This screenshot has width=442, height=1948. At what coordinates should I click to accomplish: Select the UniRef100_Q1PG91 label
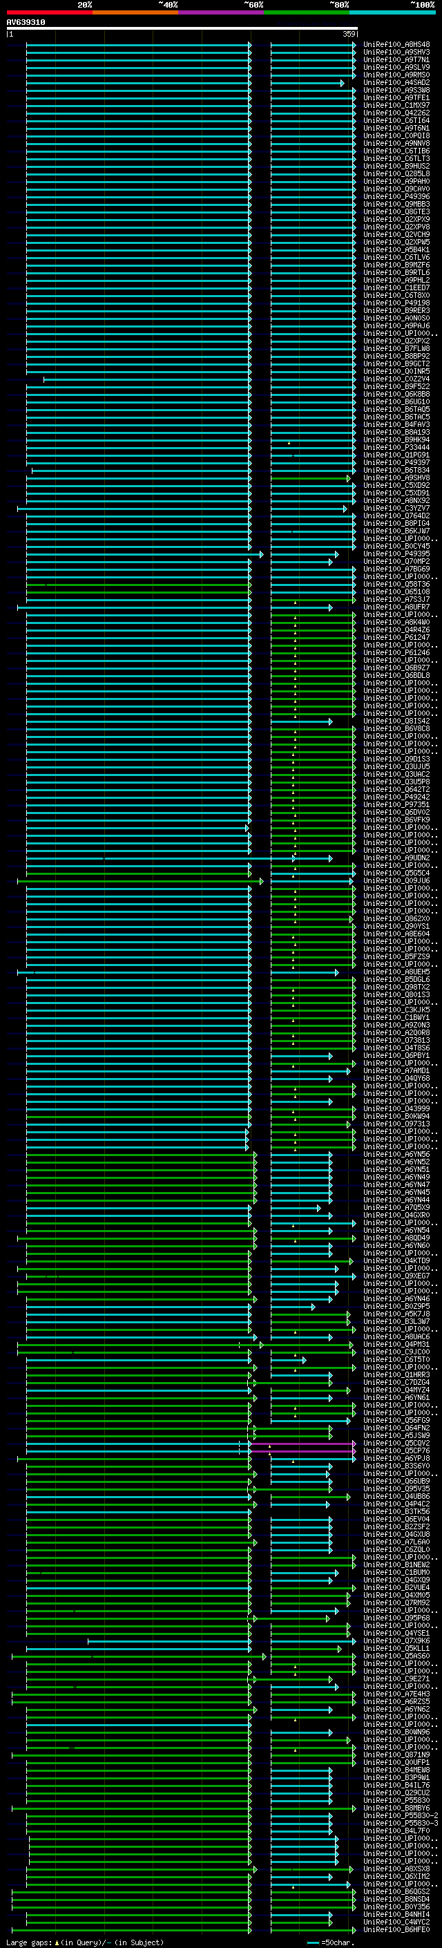396,455
